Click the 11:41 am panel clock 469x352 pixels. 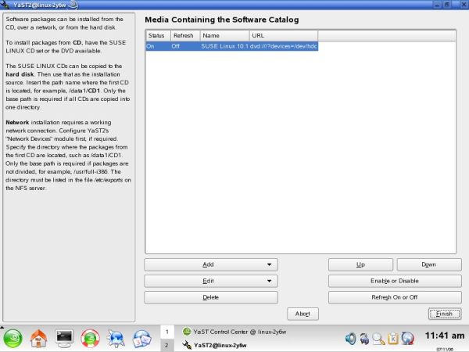[445, 336]
